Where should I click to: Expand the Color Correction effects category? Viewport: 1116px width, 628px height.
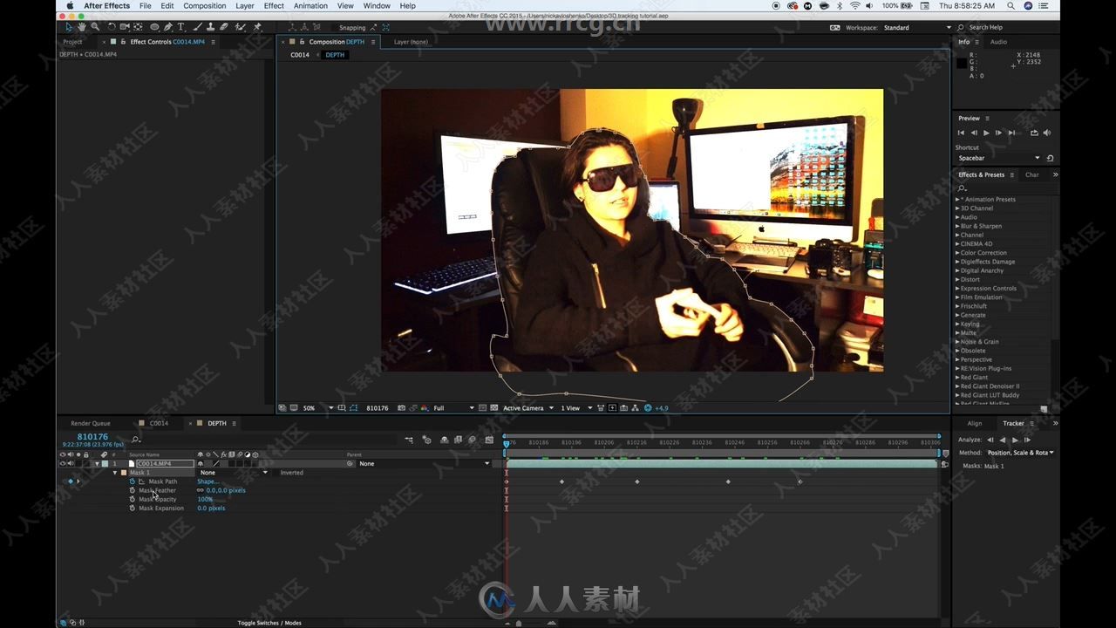957,253
